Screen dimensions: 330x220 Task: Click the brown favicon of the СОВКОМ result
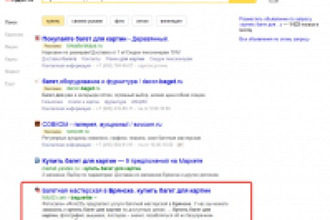pyautogui.click(x=37, y=124)
